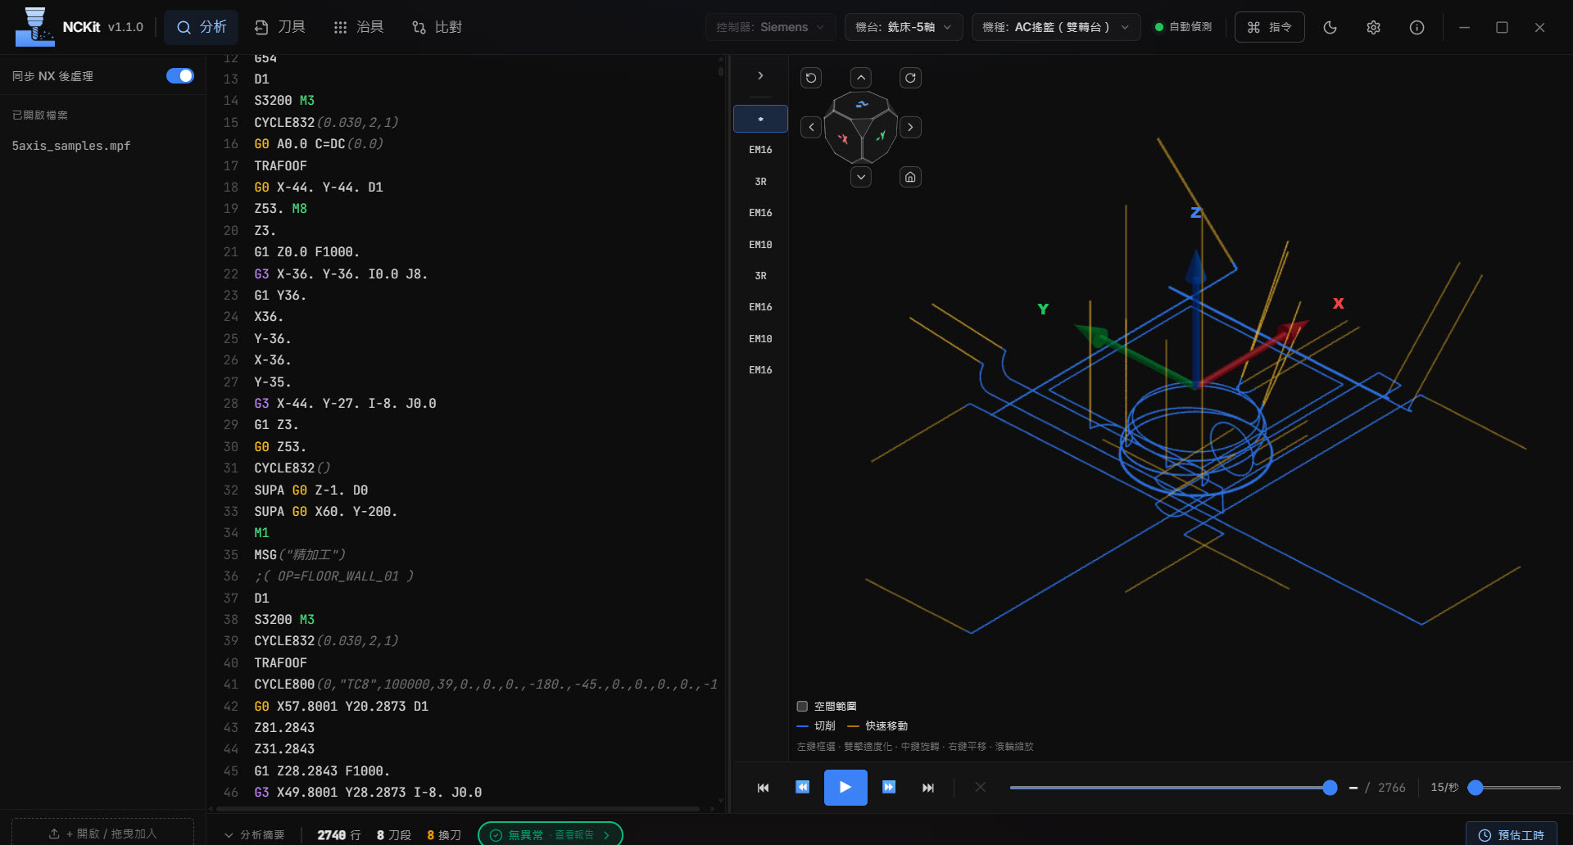Step forward one block
Screen dimensions: 1573x845
click(x=889, y=787)
